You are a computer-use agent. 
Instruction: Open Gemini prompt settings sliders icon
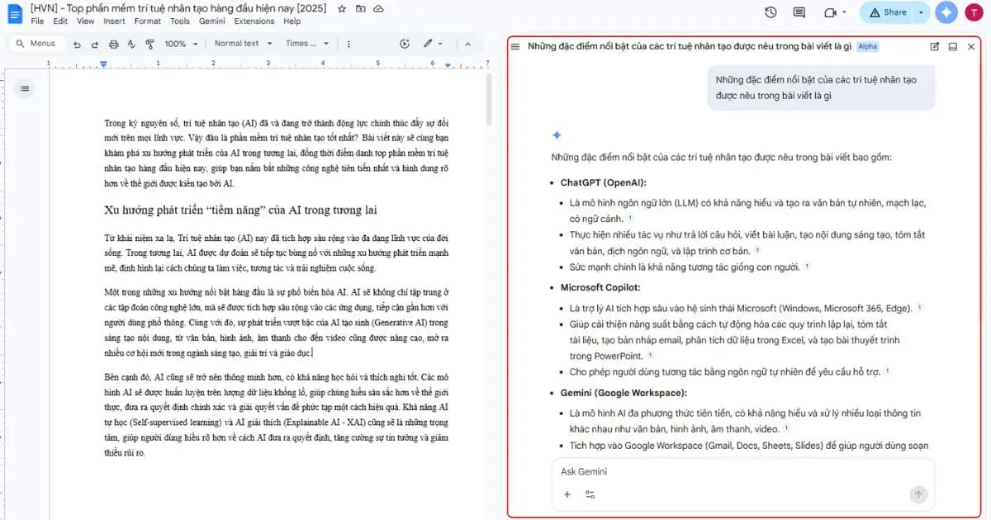[x=590, y=494]
